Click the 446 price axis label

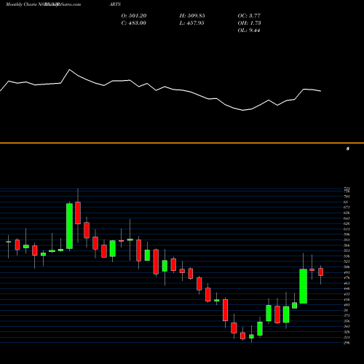click(x=347, y=288)
